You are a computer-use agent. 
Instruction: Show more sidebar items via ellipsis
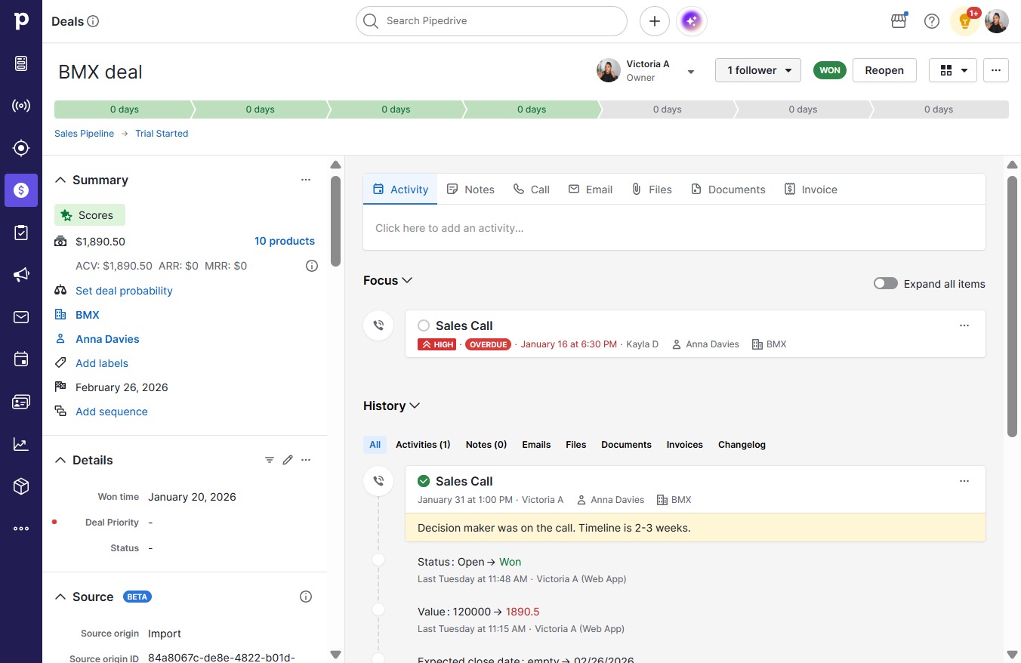coord(21,529)
